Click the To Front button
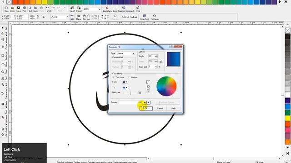The width and height of the screenshot is (291, 163). tap(125, 17)
